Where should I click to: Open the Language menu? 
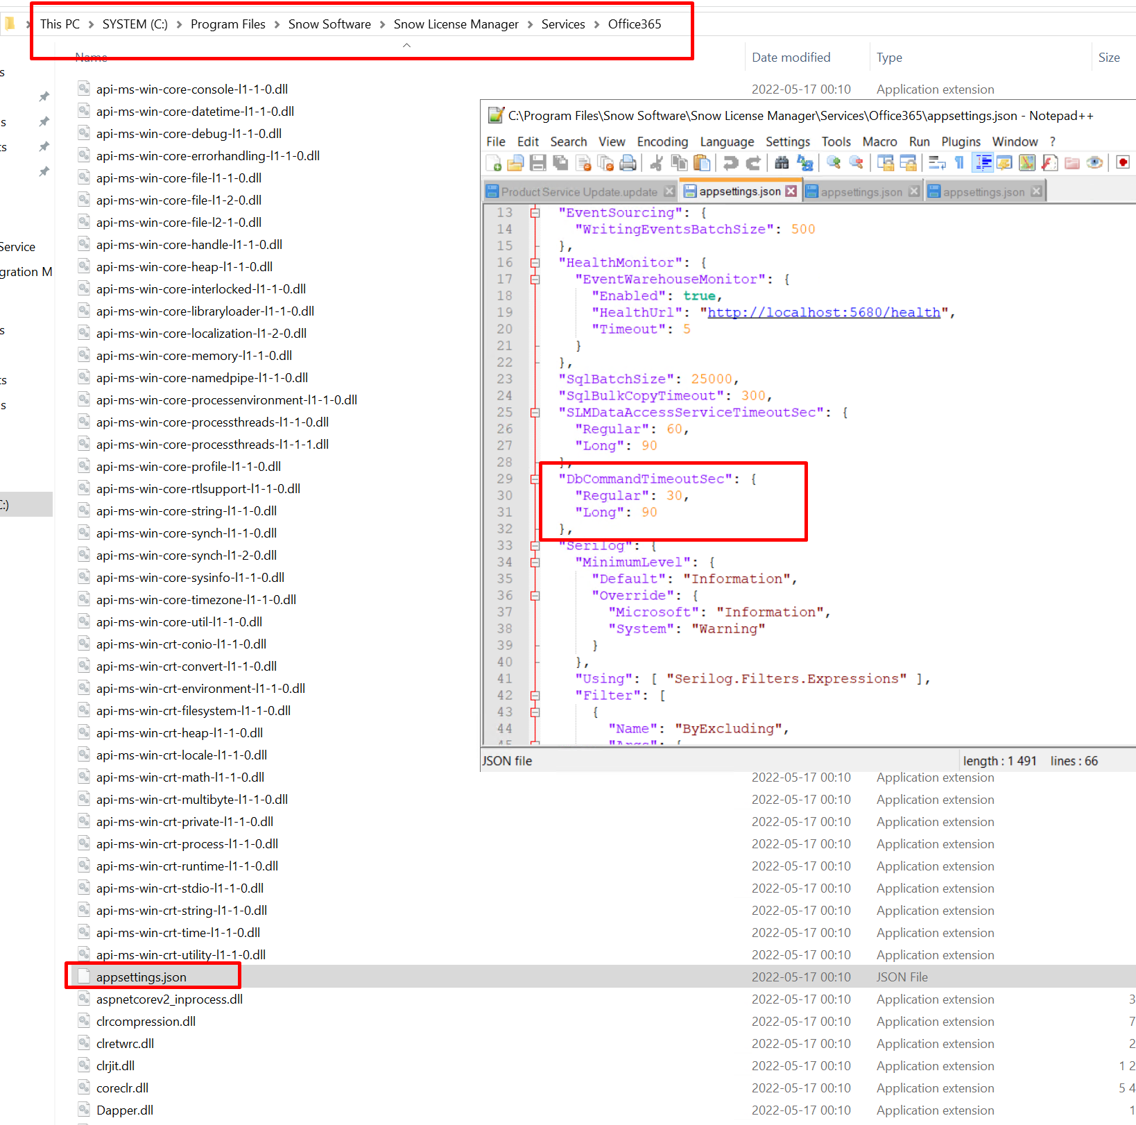pos(727,141)
